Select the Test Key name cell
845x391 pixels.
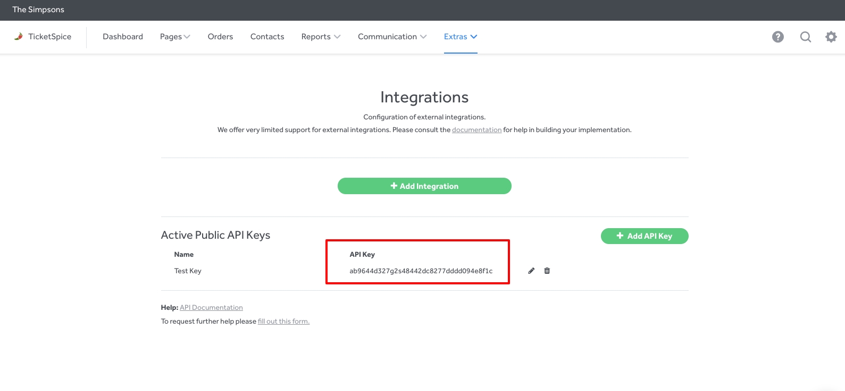coord(188,271)
